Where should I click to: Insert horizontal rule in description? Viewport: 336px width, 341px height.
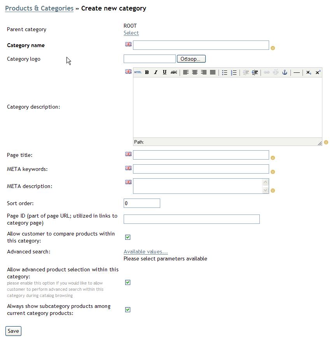297,72
